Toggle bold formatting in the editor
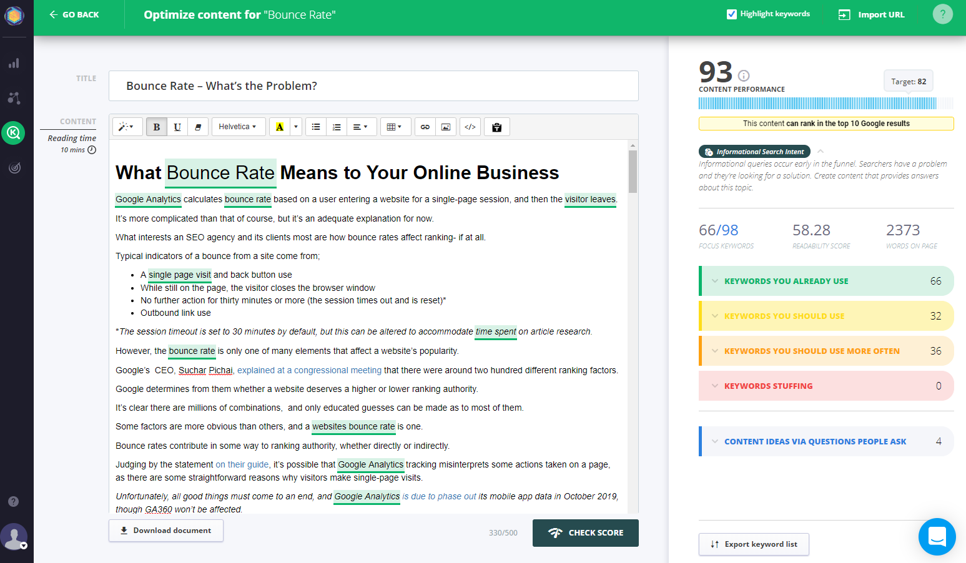 [156, 127]
